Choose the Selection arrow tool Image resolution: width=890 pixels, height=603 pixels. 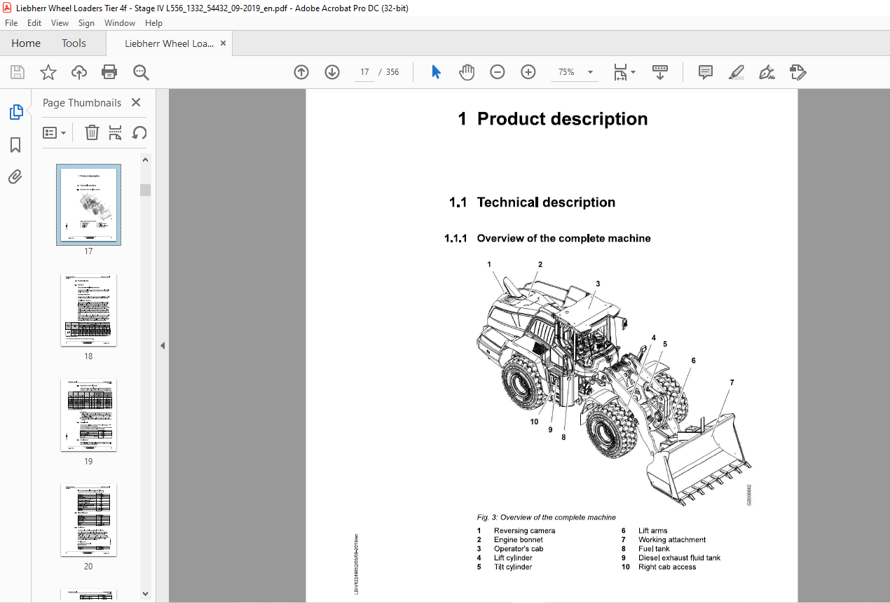pos(436,72)
